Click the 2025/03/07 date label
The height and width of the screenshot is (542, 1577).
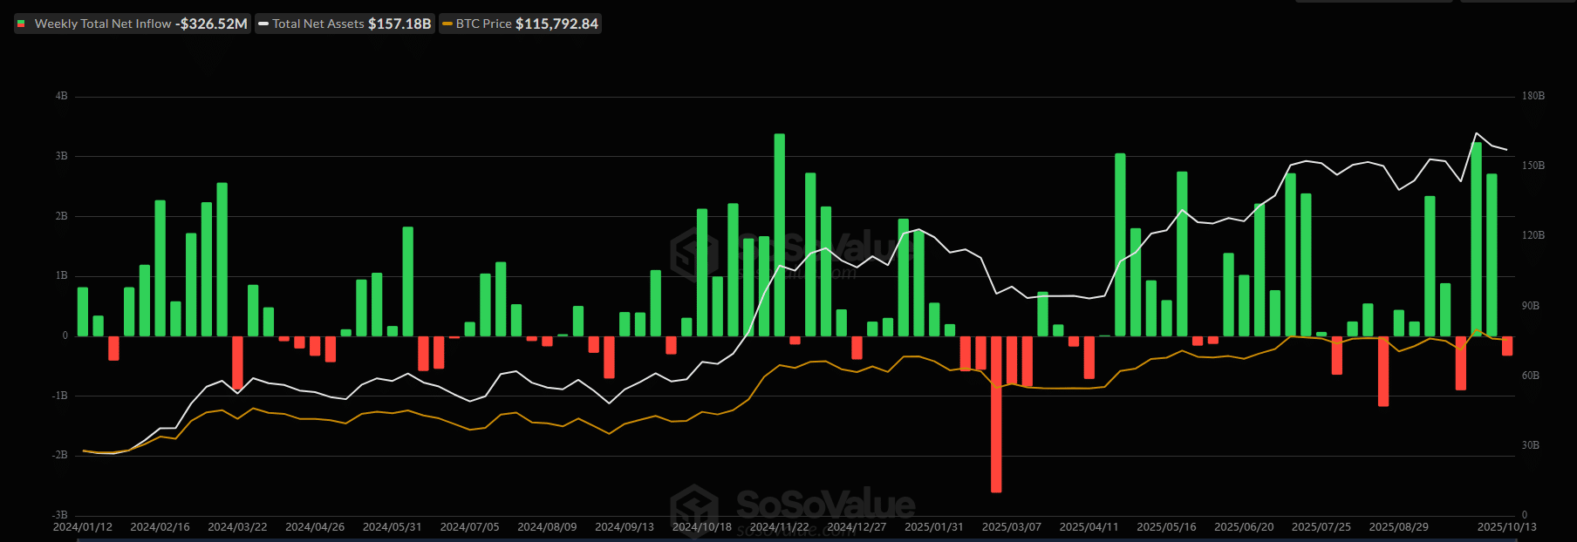tap(1012, 527)
